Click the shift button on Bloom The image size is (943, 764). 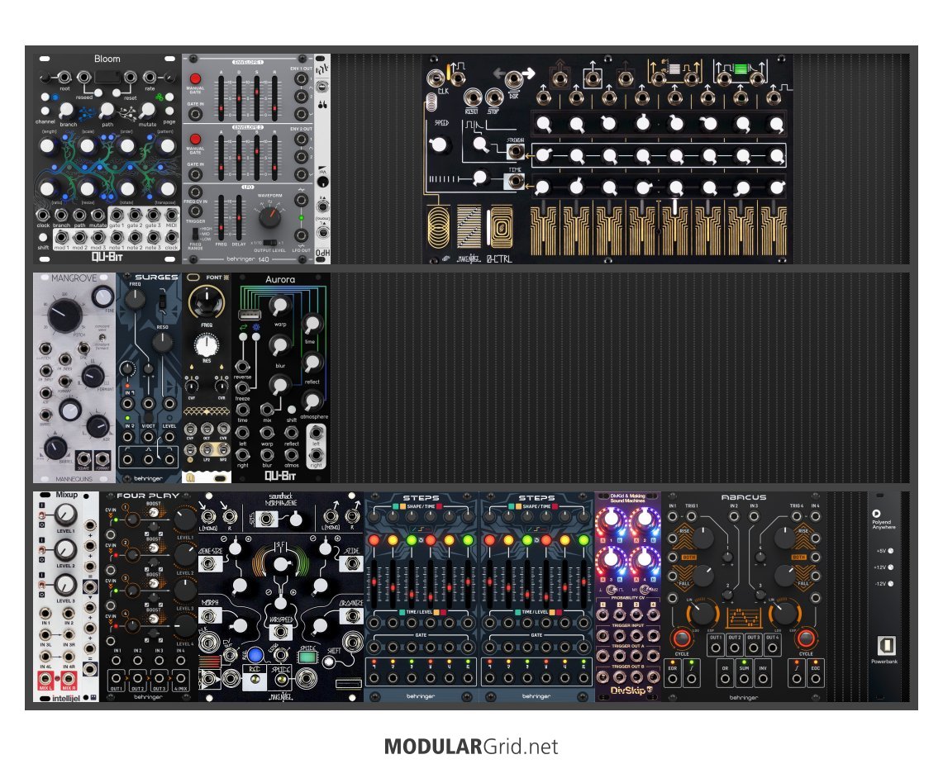(43, 237)
